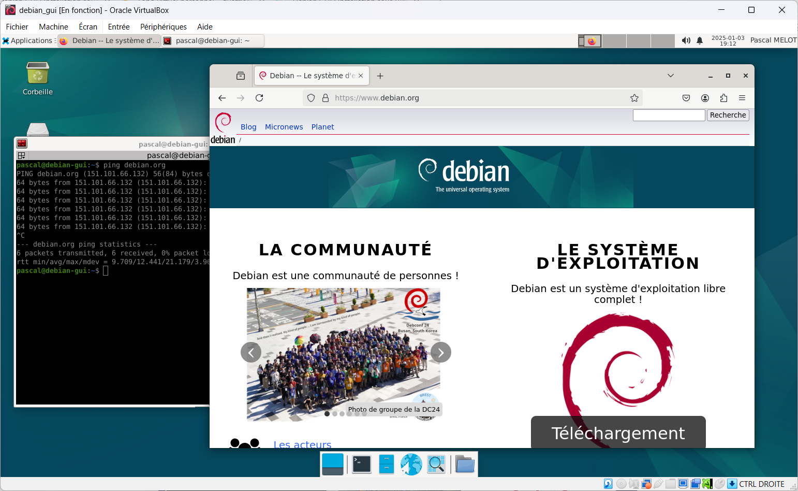Click the VirtualBox hard disk status icon
The width and height of the screenshot is (798, 491).
[609, 484]
